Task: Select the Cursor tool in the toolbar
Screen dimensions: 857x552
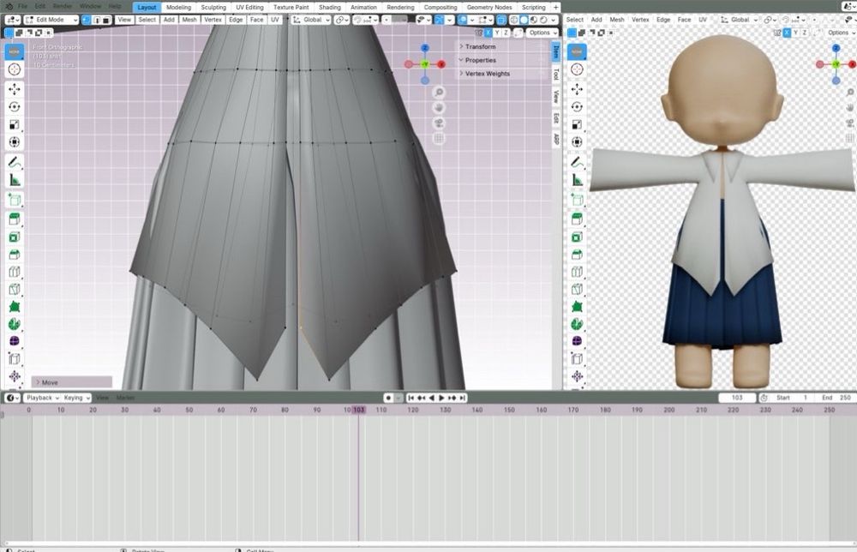Action: 15,69
